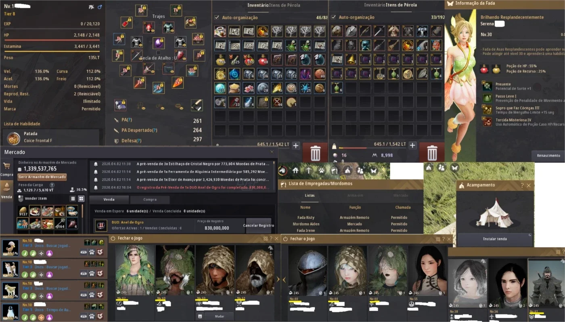
Task: Click the Fada Risty row
Action: [x=351, y=217]
